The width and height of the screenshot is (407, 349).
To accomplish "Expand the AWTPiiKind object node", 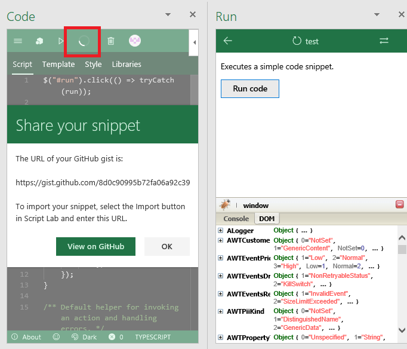I will (x=220, y=311).
